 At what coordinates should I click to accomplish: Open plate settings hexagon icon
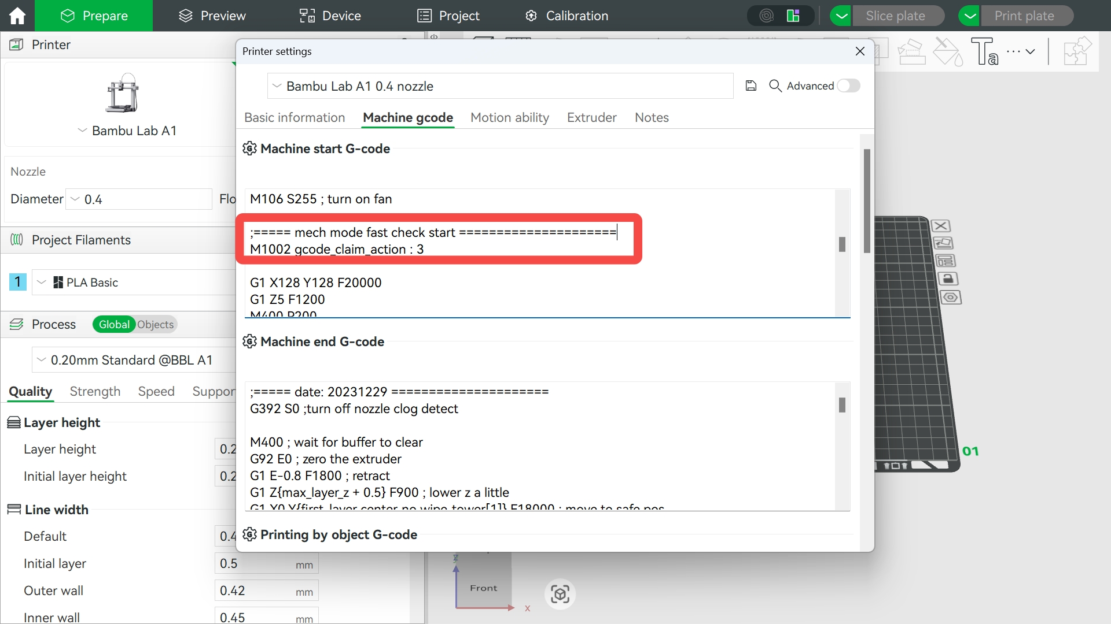pyautogui.click(x=951, y=298)
